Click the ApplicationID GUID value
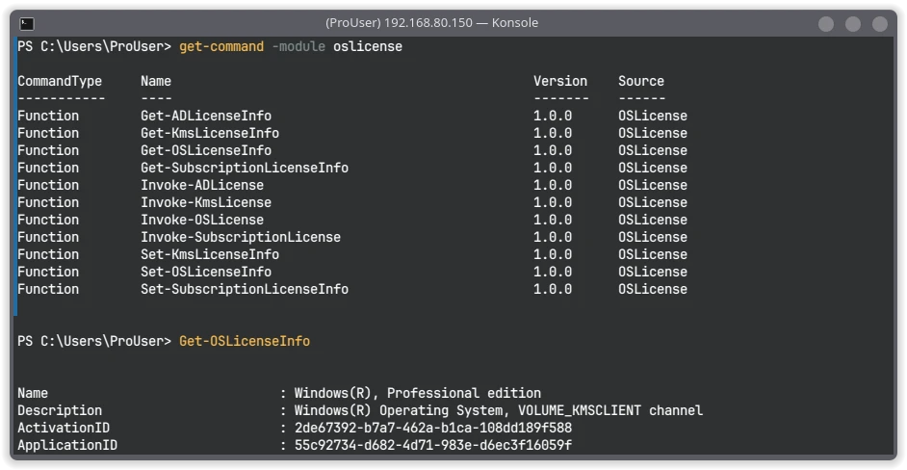Viewport: 907px width, 470px height. pos(433,446)
